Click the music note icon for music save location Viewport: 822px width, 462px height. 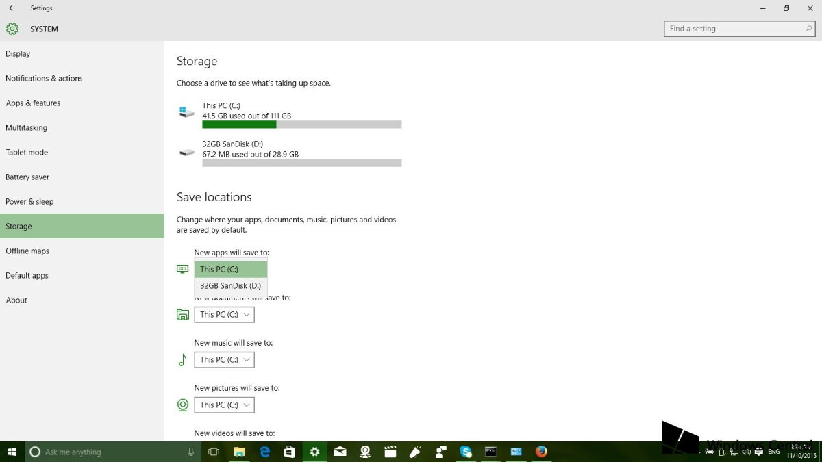(x=182, y=359)
